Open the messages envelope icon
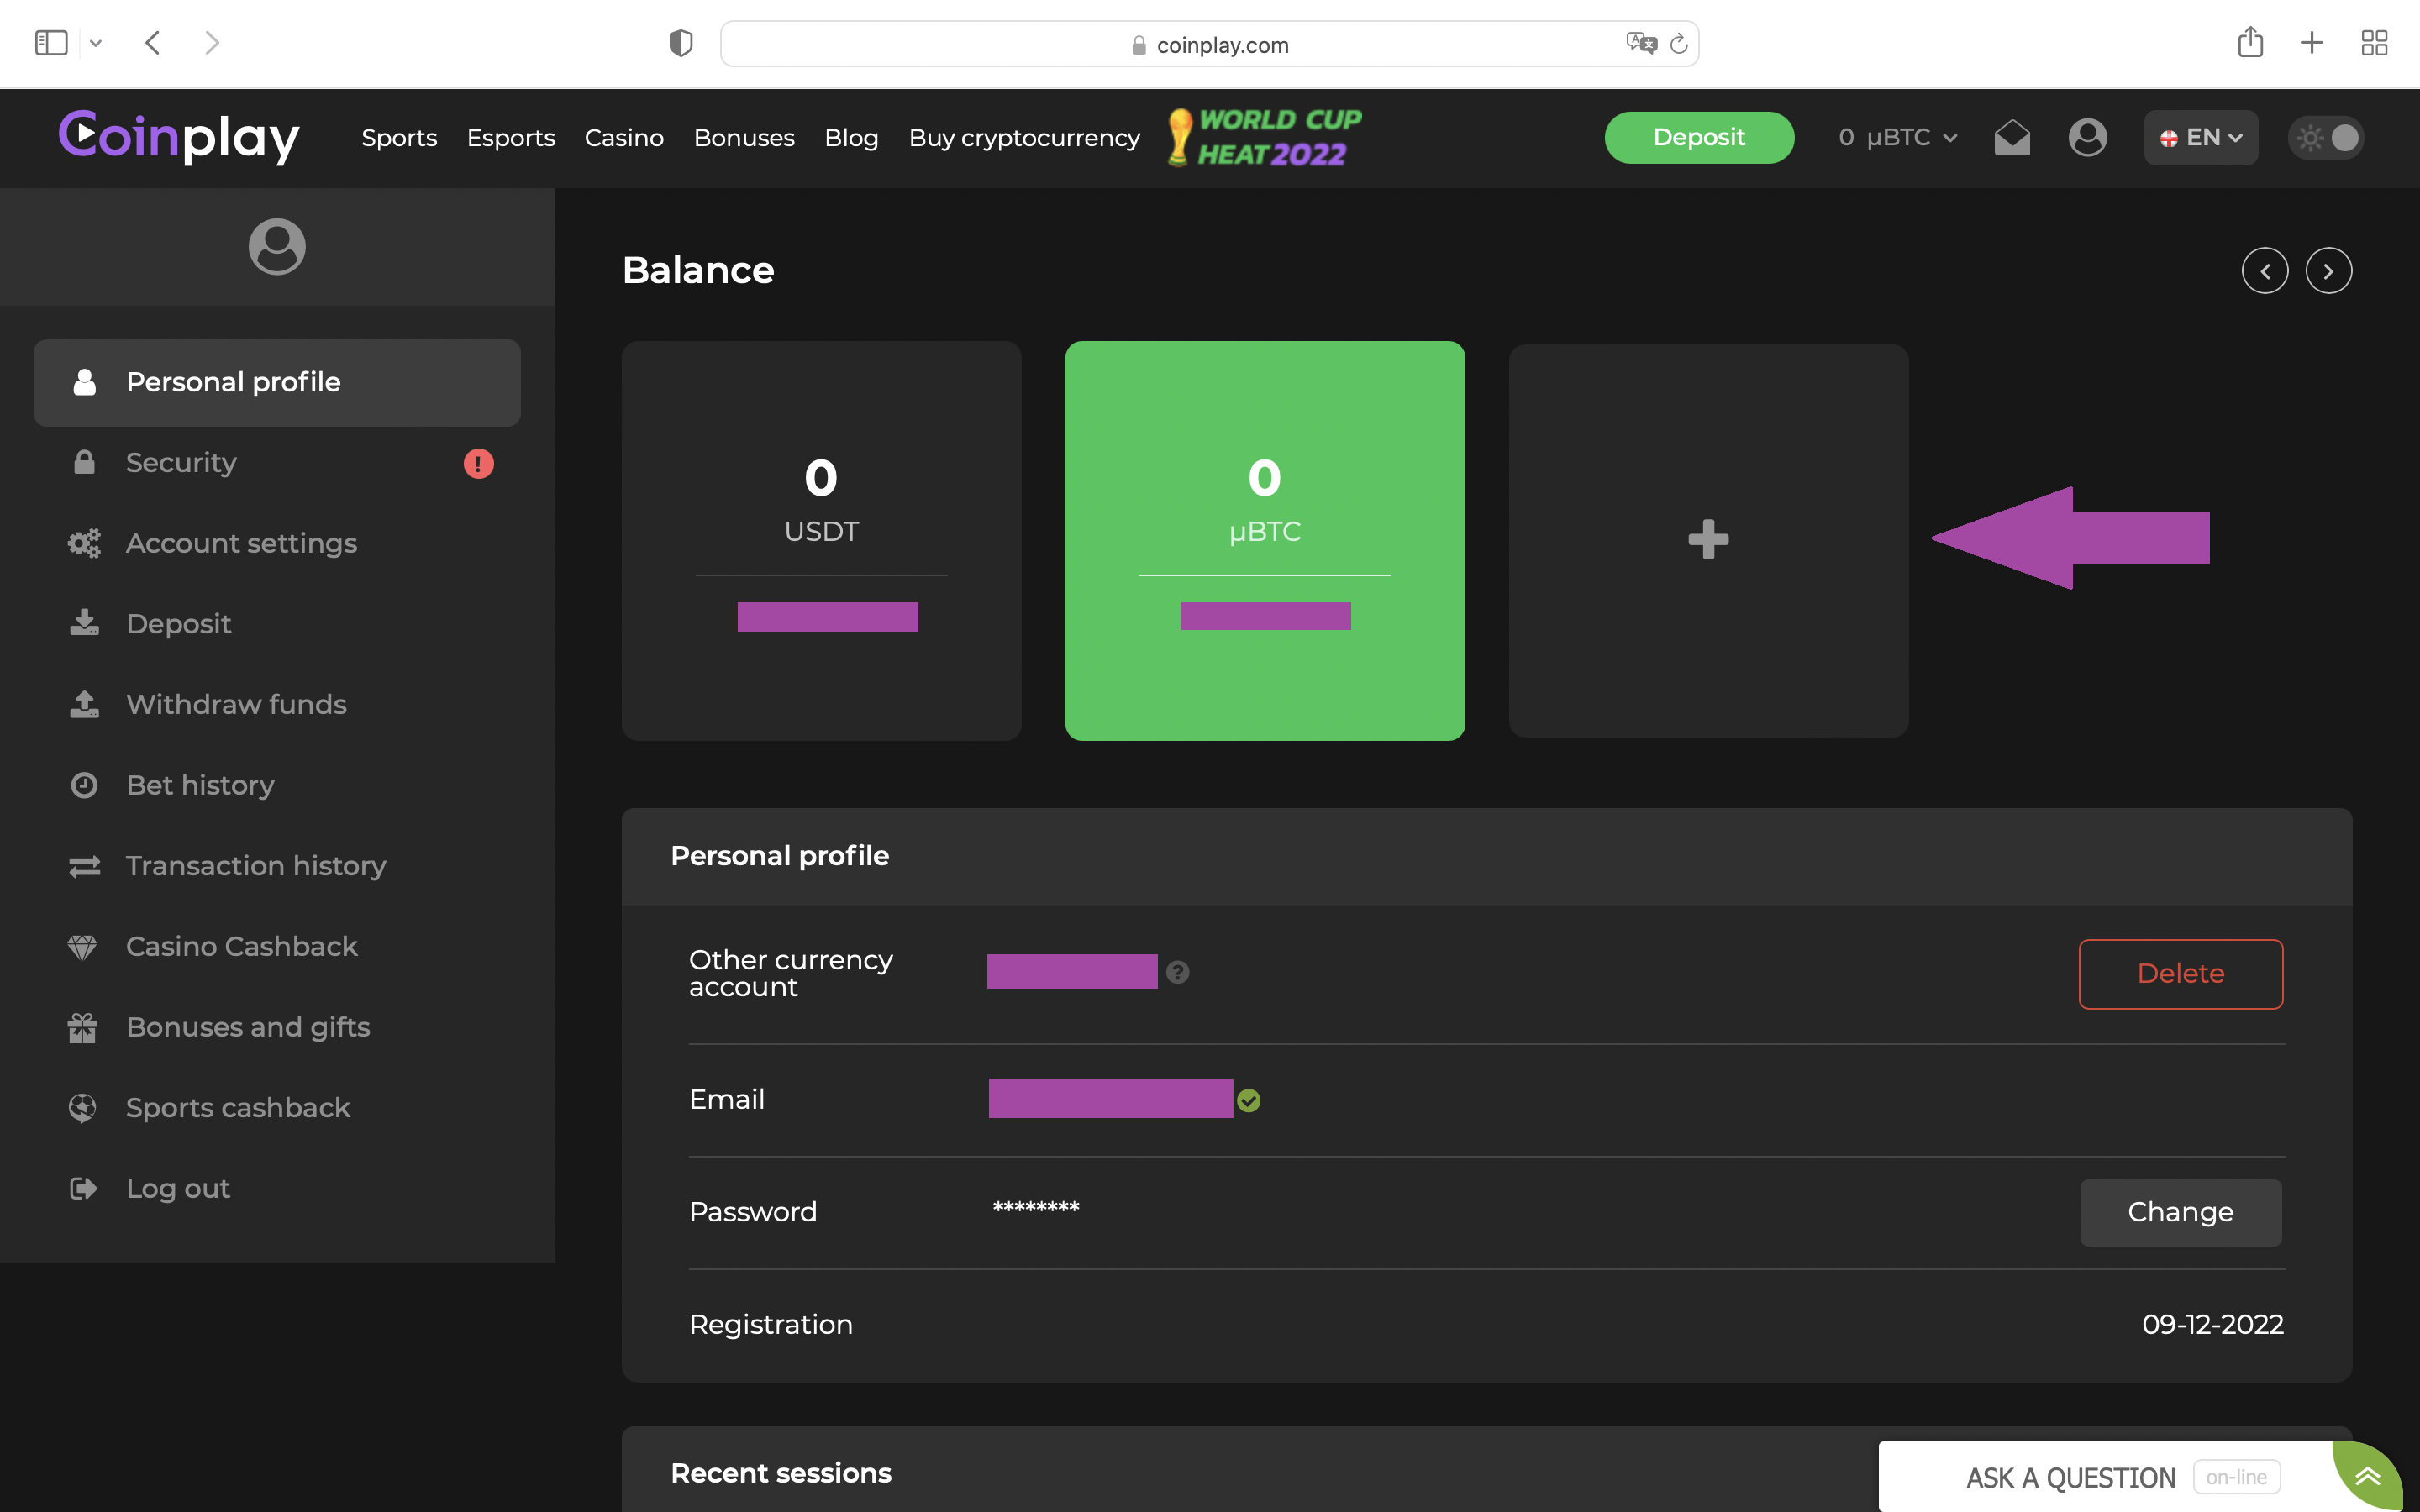The height and width of the screenshot is (1512, 2420). coord(2012,137)
